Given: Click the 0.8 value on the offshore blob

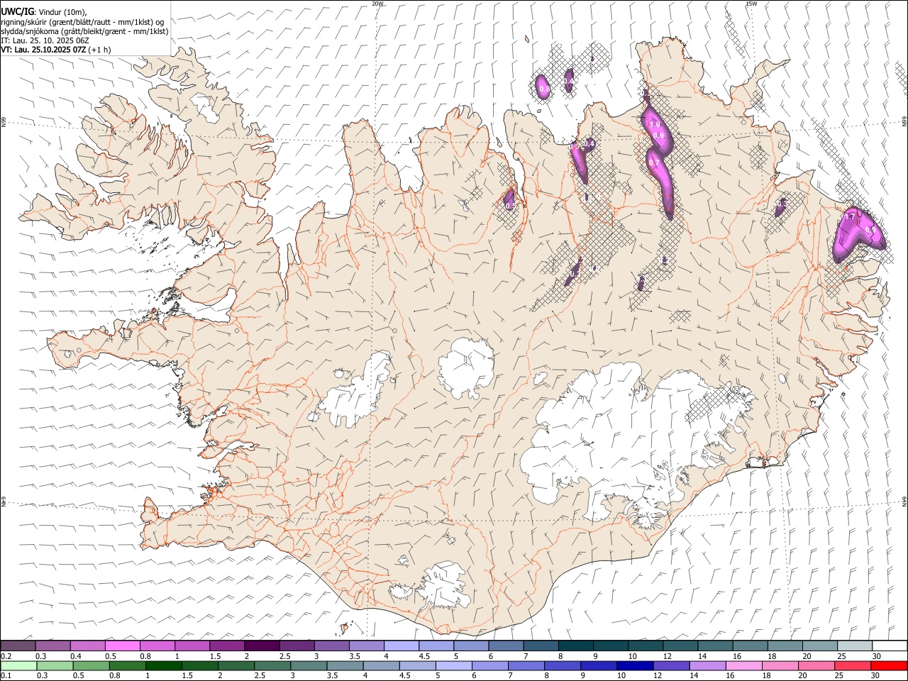Looking at the screenshot, I should [543, 89].
